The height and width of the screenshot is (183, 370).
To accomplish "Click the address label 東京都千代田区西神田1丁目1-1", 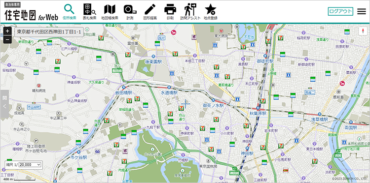I will click(49, 32).
